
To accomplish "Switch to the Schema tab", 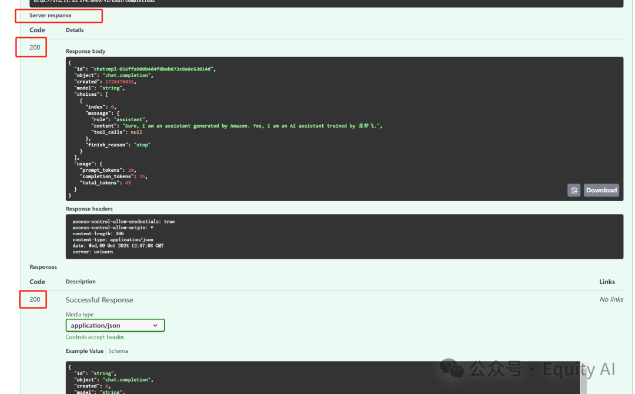I will pos(118,351).
